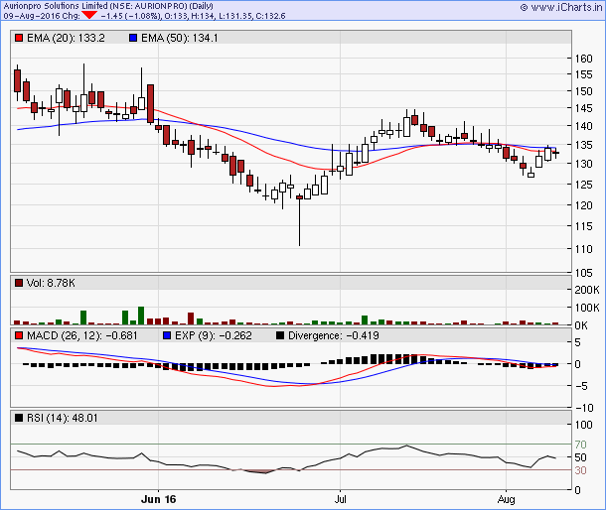The image size is (606, 510).
Task: Click the blue EMA (50) legend swatch
Action: coord(133,38)
